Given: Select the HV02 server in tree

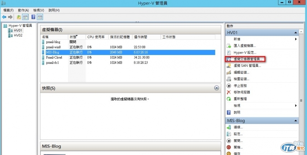Looking at the screenshot, I should click(18, 35).
